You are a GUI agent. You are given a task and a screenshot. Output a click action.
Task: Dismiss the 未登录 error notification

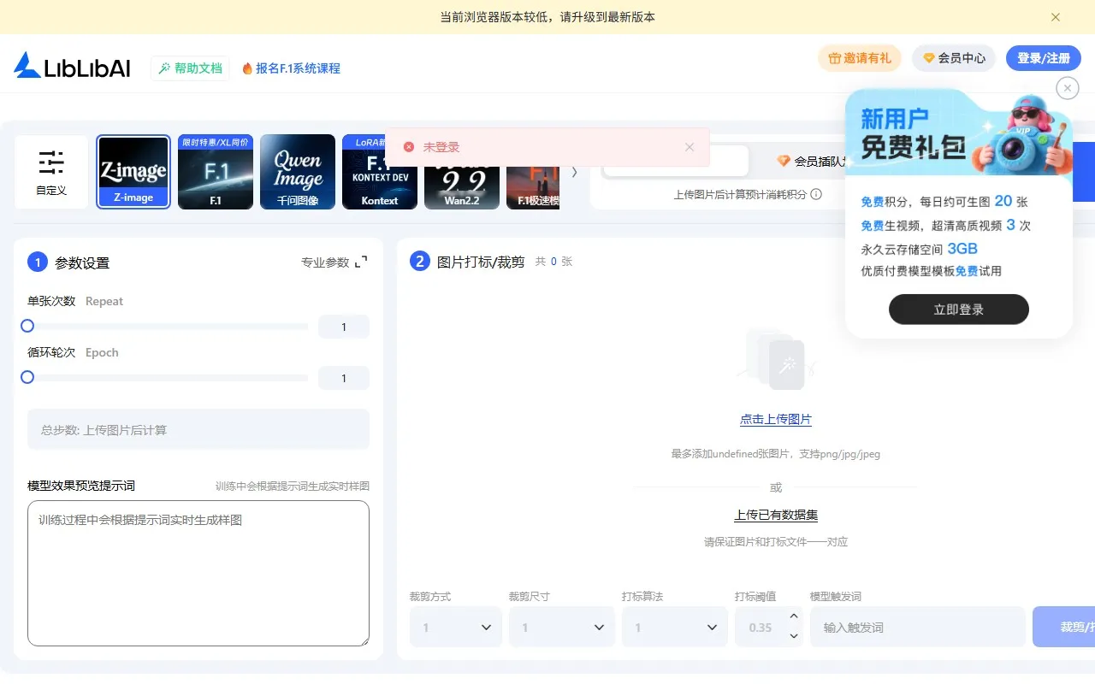click(690, 146)
